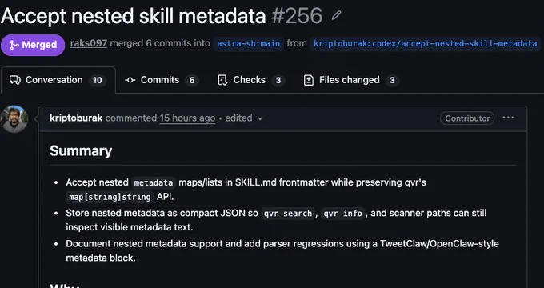Click the 'metadata' inline code text

[154, 182]
